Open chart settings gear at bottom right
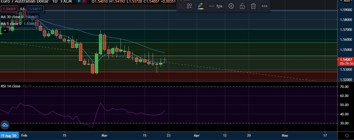This screenshot has height=140, width=354. 347,135
